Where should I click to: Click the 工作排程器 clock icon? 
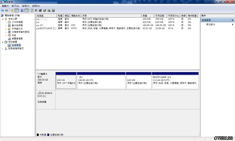click(x=9, y=22)
